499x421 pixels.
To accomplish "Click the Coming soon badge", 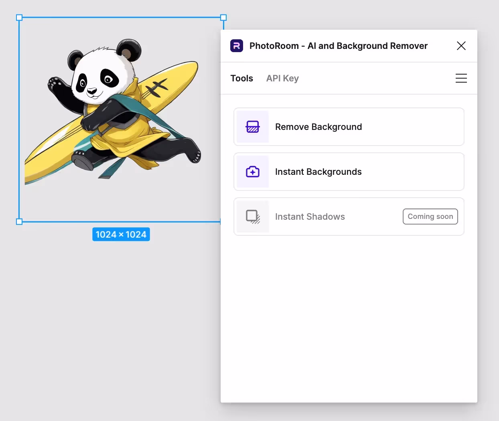I will [430, 217].
